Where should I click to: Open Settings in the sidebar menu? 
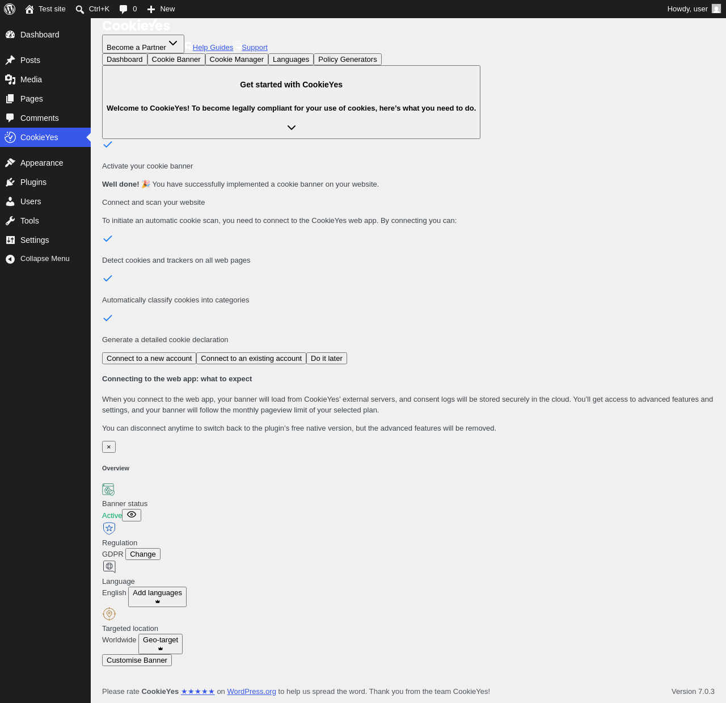tap(45, 240)
